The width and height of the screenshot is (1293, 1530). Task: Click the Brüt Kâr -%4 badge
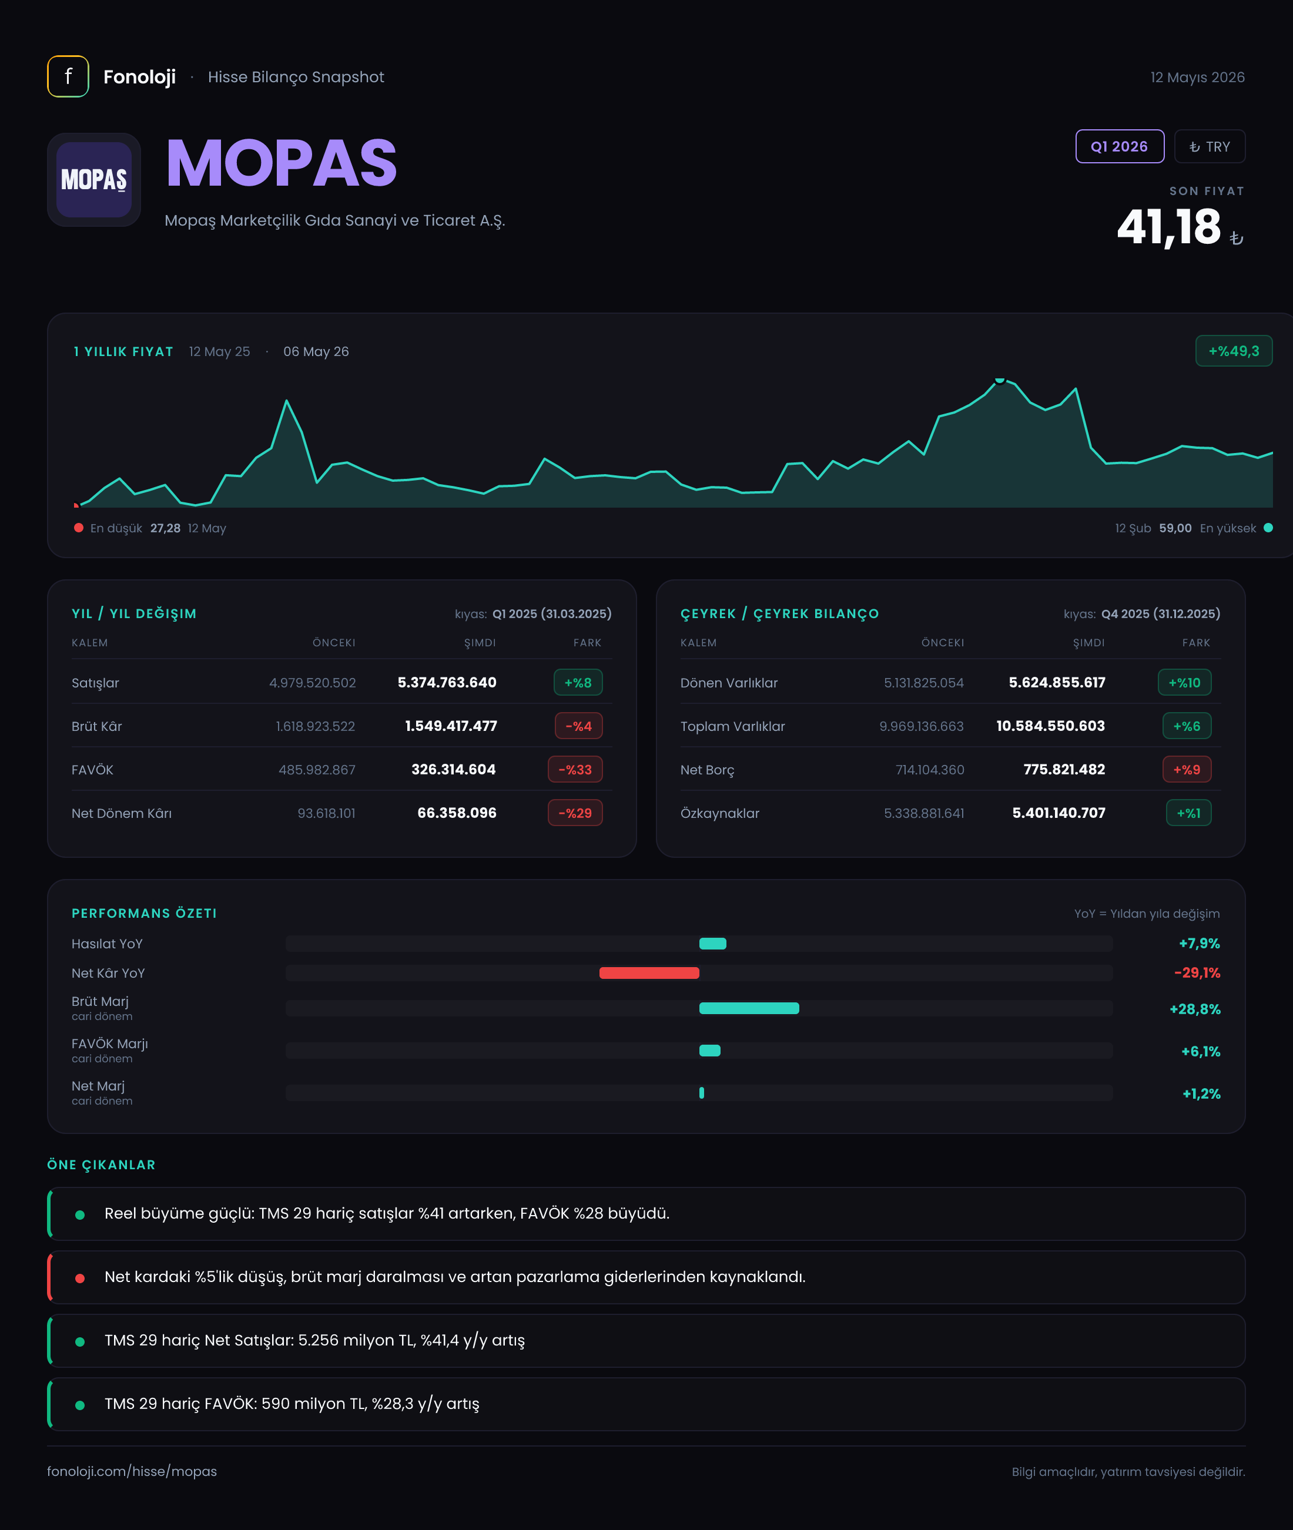[578, 726]
